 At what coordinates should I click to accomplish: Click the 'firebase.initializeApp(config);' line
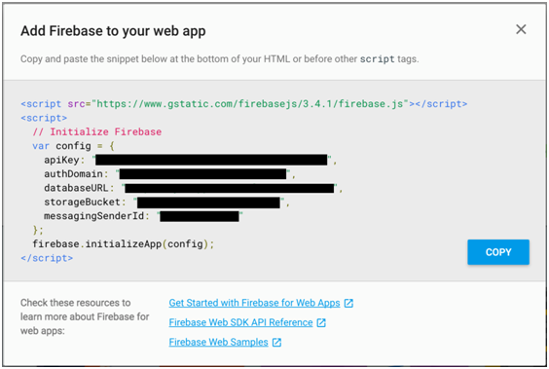tap(124, 244)
